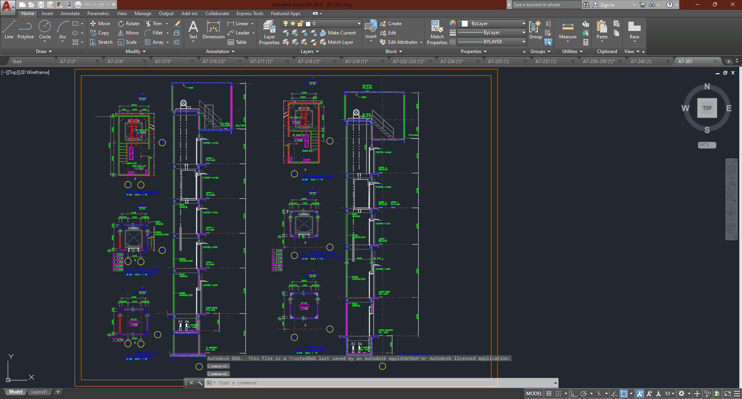Toggle grid display in status bar
This screenshot has height=399, width=742.
(x=549, y=394)
